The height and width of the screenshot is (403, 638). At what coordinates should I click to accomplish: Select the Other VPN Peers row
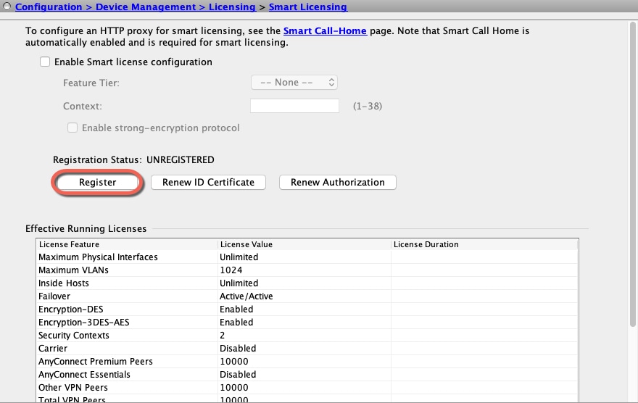coord(307,387)
